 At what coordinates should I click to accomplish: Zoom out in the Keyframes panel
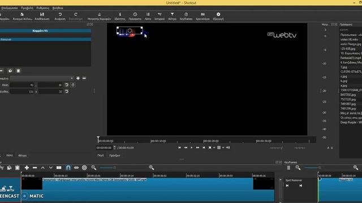tap(298, 168)
